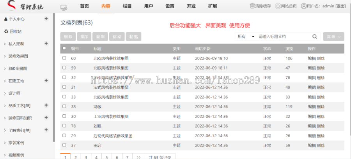This screenshot has width=351, height=159.
Task: Open the 开发 top menu
Action: 191,6
